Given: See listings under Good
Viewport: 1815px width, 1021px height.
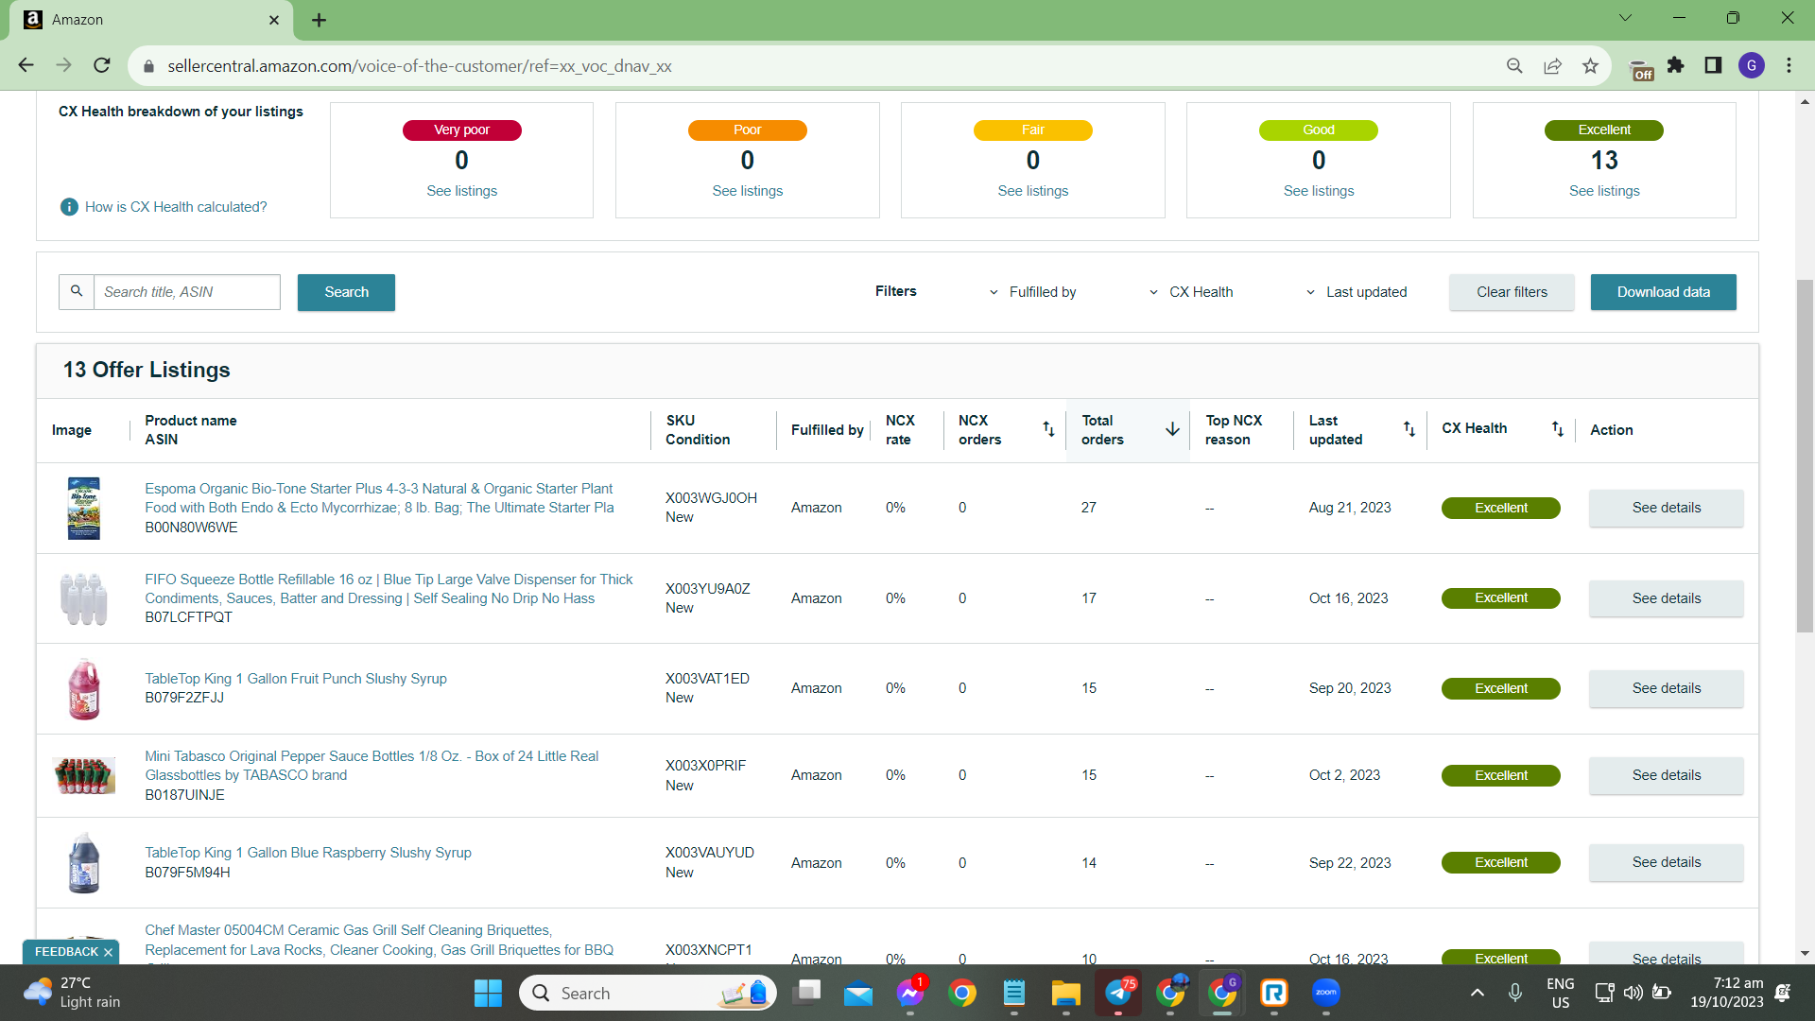Looking at the screenshot, I should (1318, 191).
